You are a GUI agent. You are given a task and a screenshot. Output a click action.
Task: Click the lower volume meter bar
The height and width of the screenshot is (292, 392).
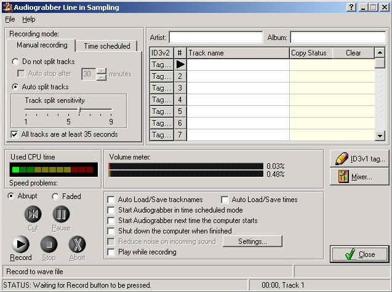pos(186,174)
